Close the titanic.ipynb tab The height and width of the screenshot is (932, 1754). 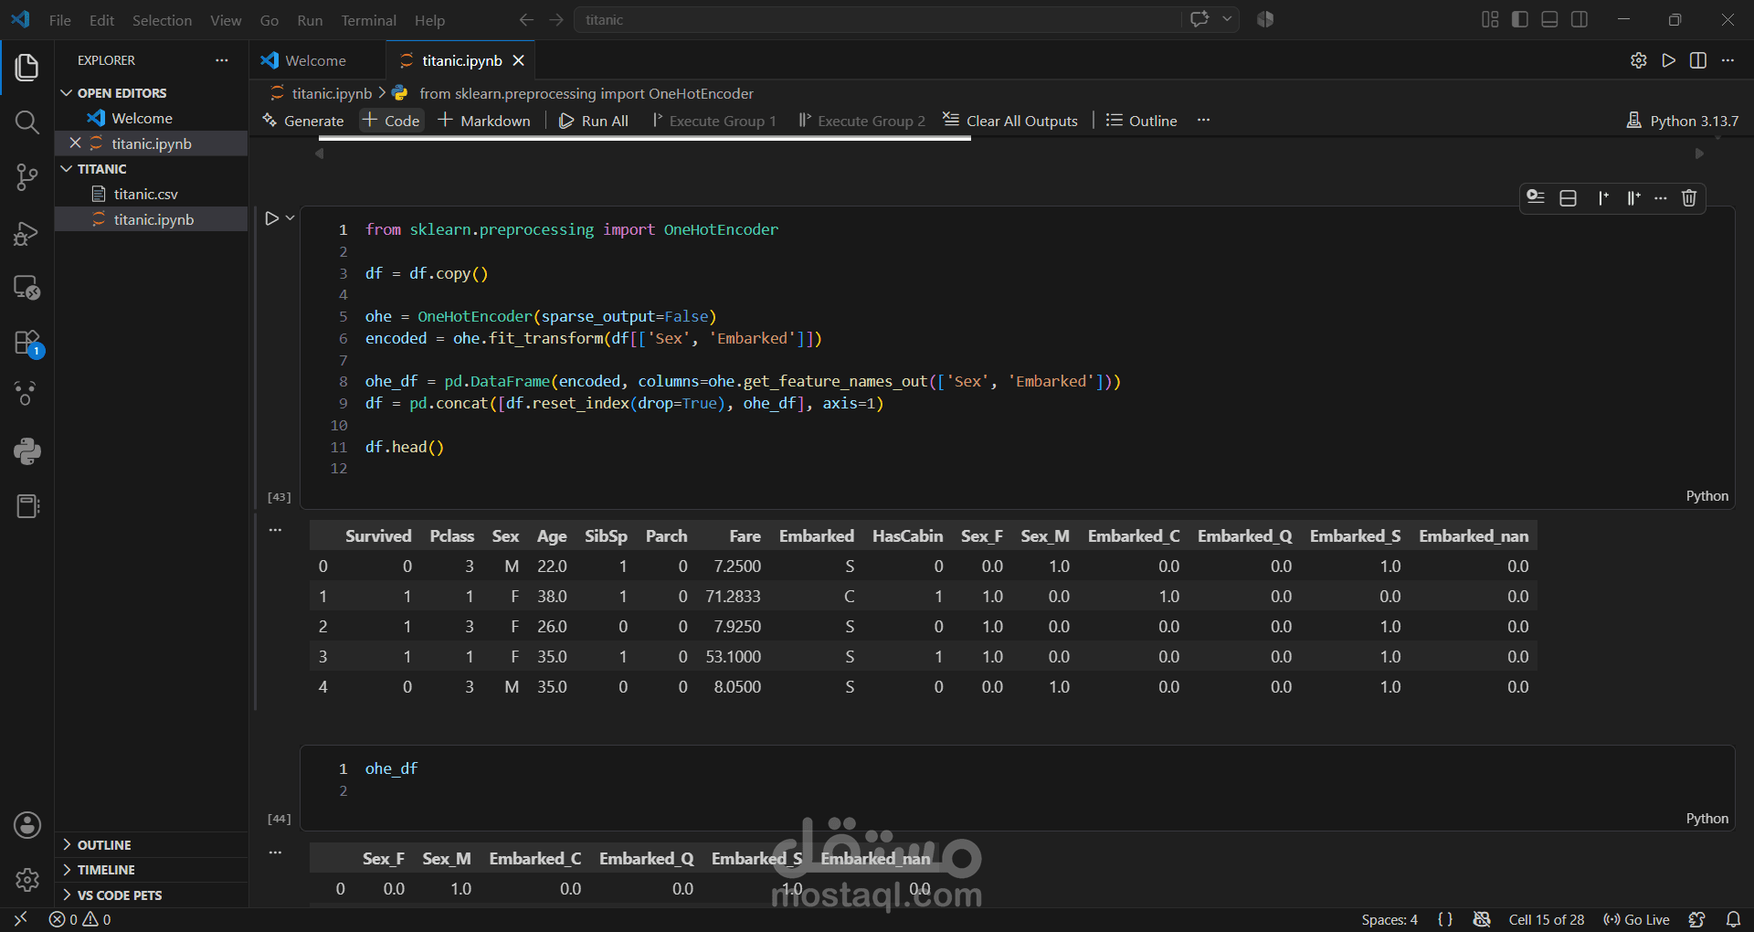519,60
